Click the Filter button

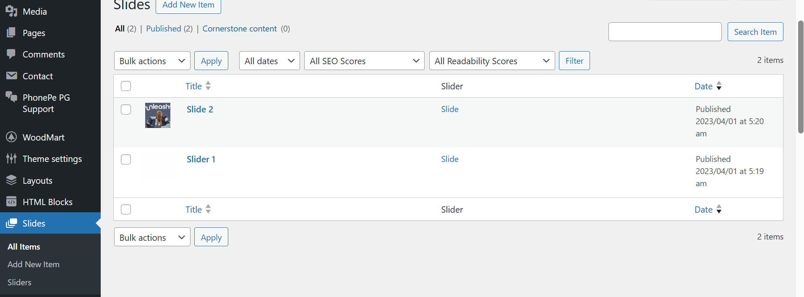point(574,61)
